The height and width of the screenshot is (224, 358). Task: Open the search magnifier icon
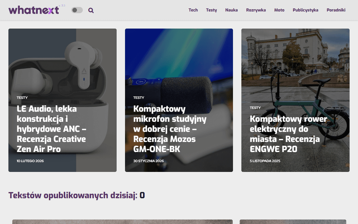tap(91, 10)
